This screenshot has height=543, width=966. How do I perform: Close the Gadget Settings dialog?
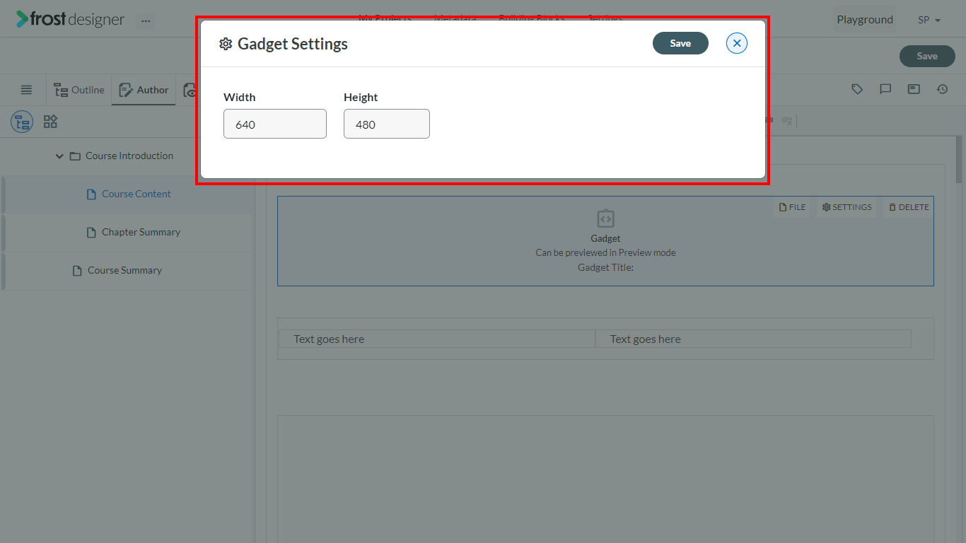tap(737, 43)
